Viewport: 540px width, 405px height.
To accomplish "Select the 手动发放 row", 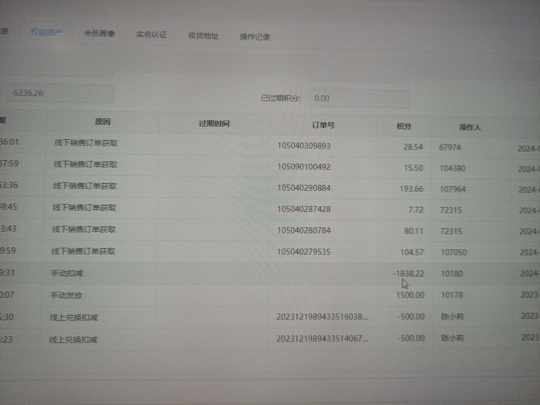I will point(66,295).
